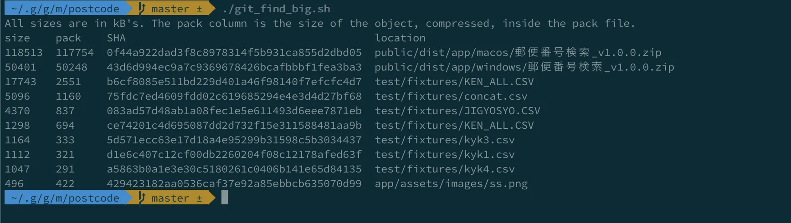Click the git branch icon in the bottom prompt
Image resolution: width=791 pixels, height=223 pixels.
point(142,198)
